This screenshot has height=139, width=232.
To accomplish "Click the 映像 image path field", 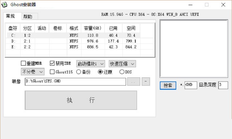I will [75, 81].
